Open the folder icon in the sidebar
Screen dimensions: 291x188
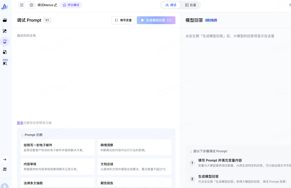(x=5, y=20)
